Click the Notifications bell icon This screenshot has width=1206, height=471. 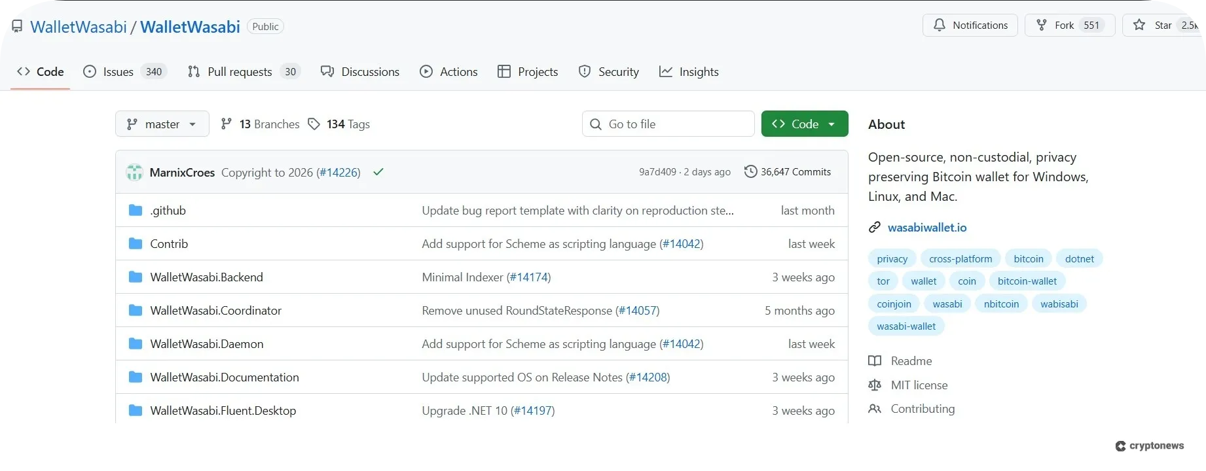(940, 25)
